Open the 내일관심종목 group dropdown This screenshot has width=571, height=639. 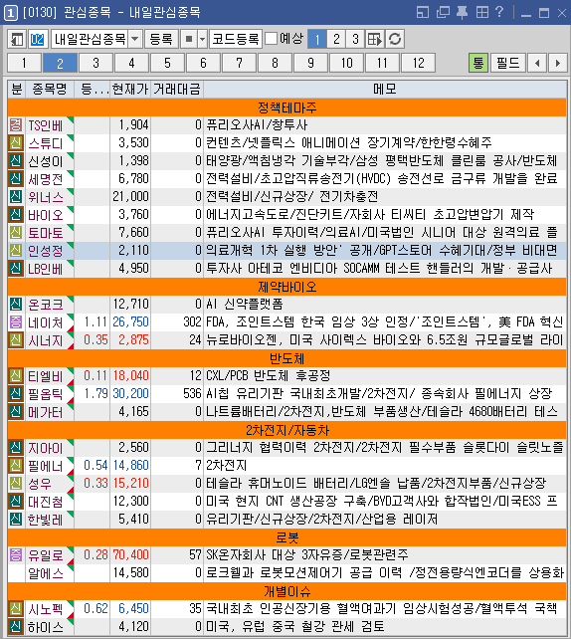click(135, 39)
